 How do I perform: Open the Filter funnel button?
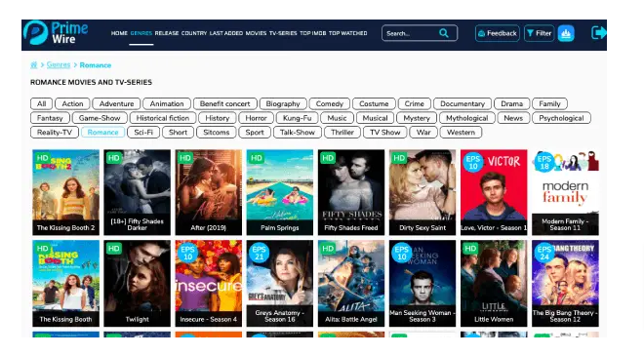[x=539, y=33]
